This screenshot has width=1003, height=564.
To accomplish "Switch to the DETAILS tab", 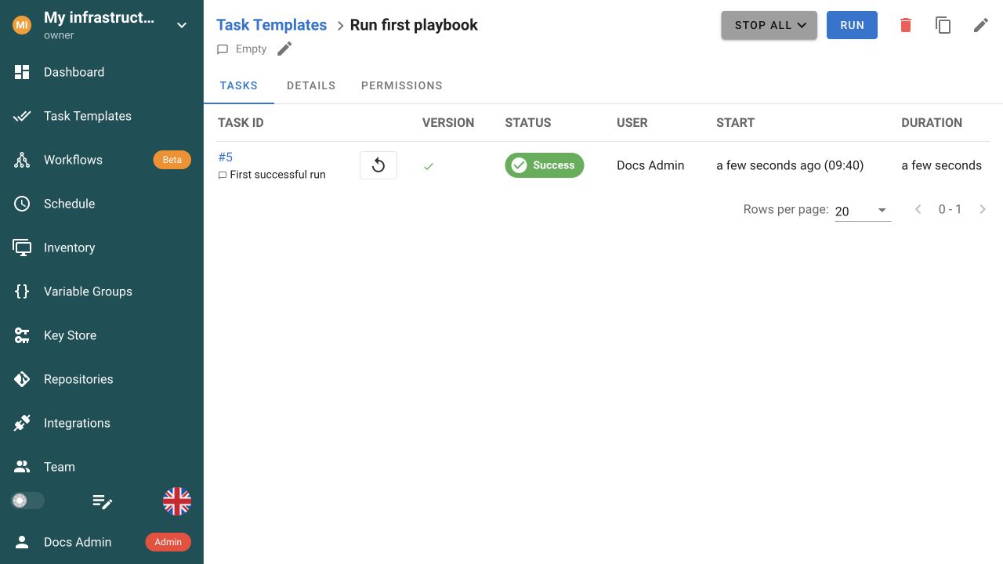I will point(311,85).
